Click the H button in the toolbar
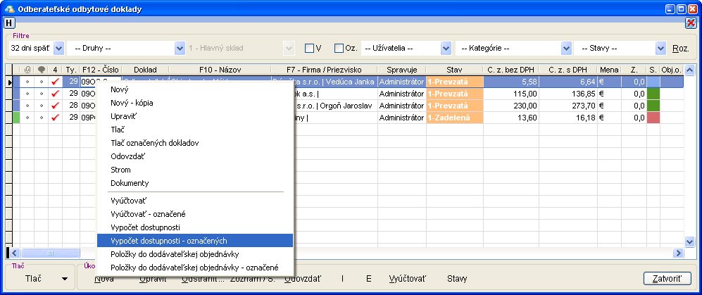Image resolution: width=702 pixels, height=295 pixels. tap(8, 23)
